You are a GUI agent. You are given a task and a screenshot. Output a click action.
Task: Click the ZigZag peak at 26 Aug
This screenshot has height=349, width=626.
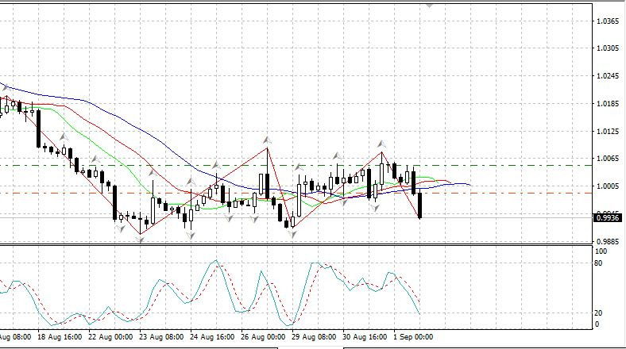tap(268, 148)
